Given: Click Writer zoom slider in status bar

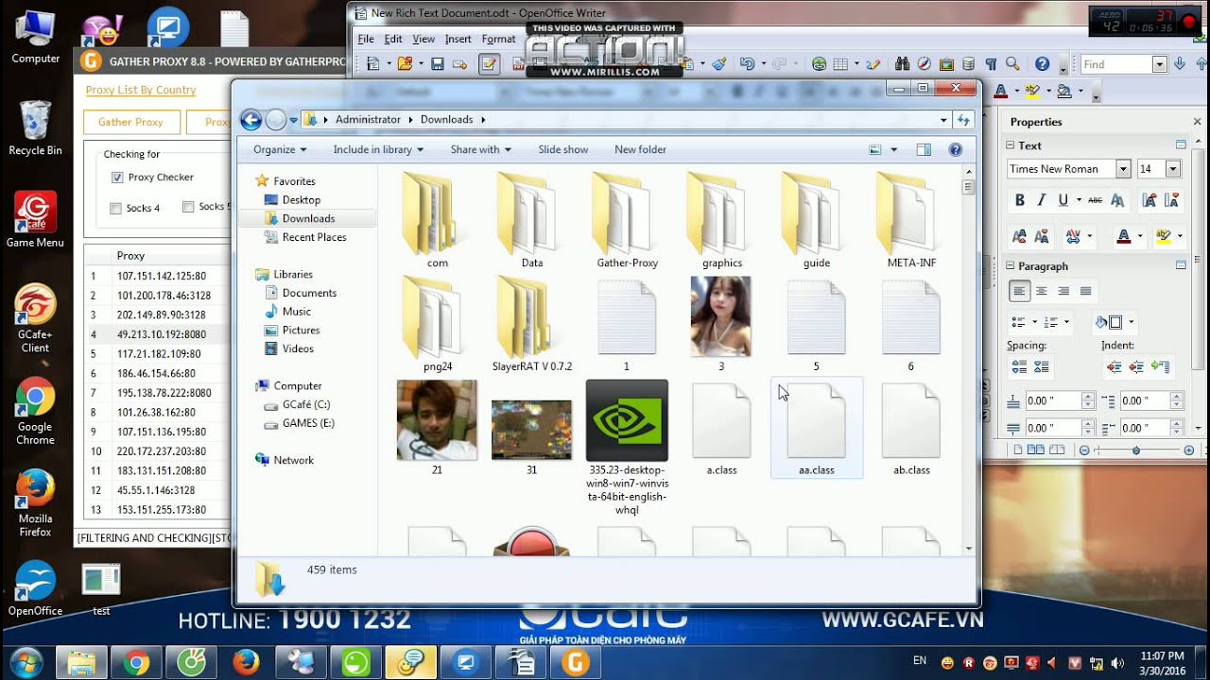Looking at the screenshot, I should pyautogui.click(x=1135, y=450).
